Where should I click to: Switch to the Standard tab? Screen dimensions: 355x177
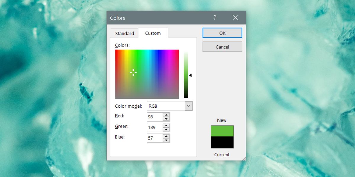tap(125, 33)
